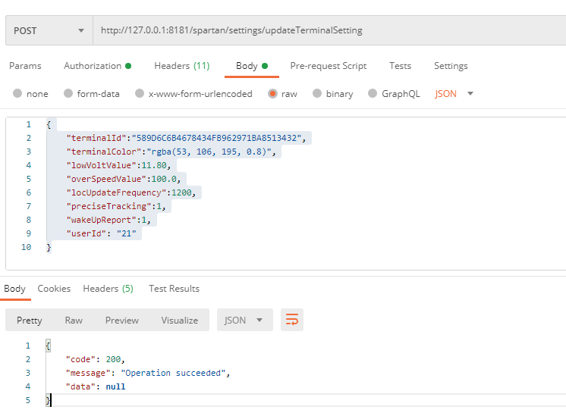Click the Visualize response view button

pyautogui.click(x=179, y=320)
